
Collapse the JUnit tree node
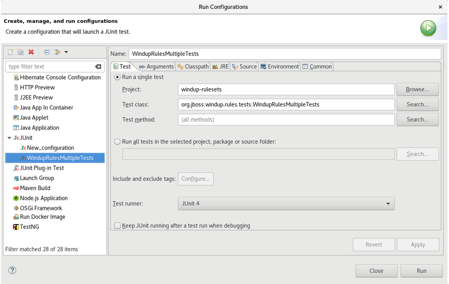point(9,138)
